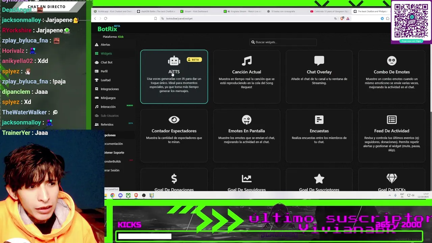The width and height of the screenshot is (432, 243).
Task: Click the BotRix logo
Action: tap(107, 29)
